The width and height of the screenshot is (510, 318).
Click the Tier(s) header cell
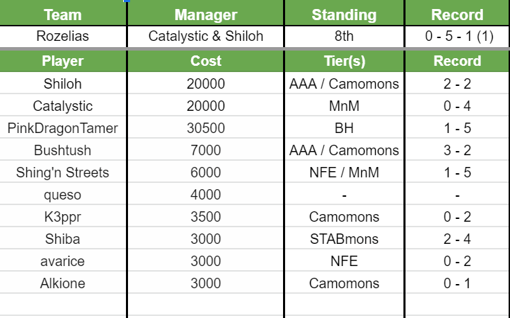(x=344, y=61)
